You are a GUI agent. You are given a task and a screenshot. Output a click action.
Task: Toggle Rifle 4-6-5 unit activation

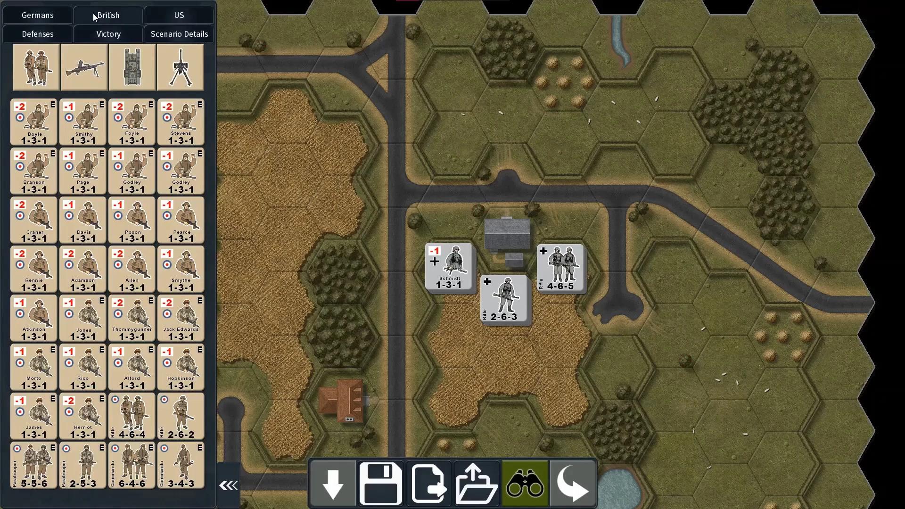pos(560,267)
